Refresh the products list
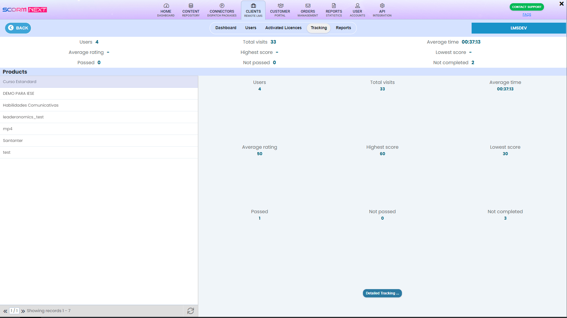This screenshot has width=567, height=318. pyautogui.click(x=191, y=311)
